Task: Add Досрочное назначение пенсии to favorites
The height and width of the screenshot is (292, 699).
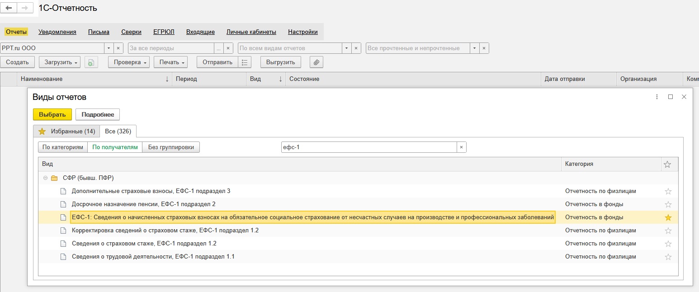Action: coord(668,204)
